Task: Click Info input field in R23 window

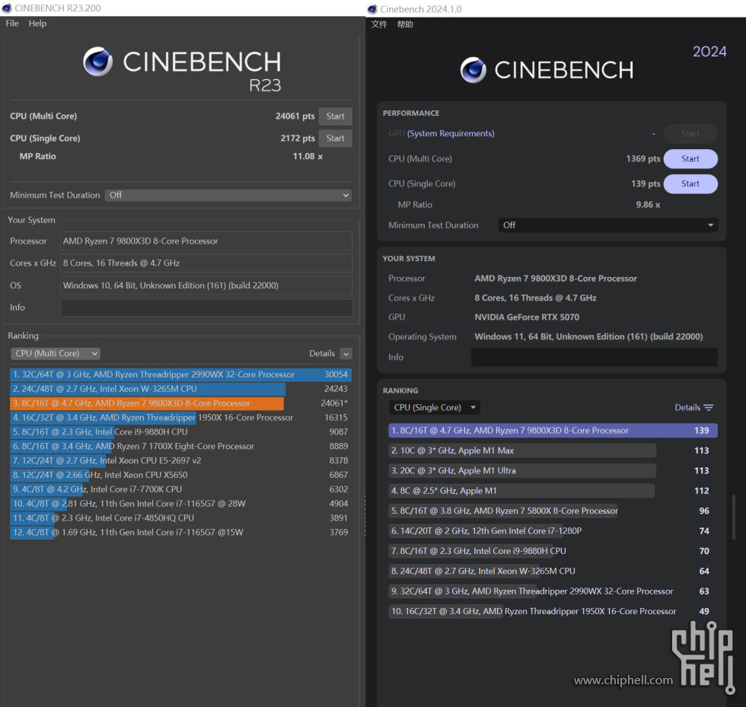Action: (x=206, y=307)
